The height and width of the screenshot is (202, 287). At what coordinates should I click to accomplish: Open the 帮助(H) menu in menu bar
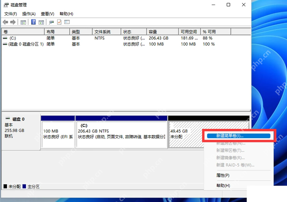pos(66,14)
